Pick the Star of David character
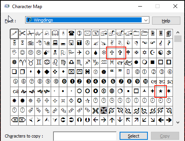The image size is (185, 141). [144, 52]
